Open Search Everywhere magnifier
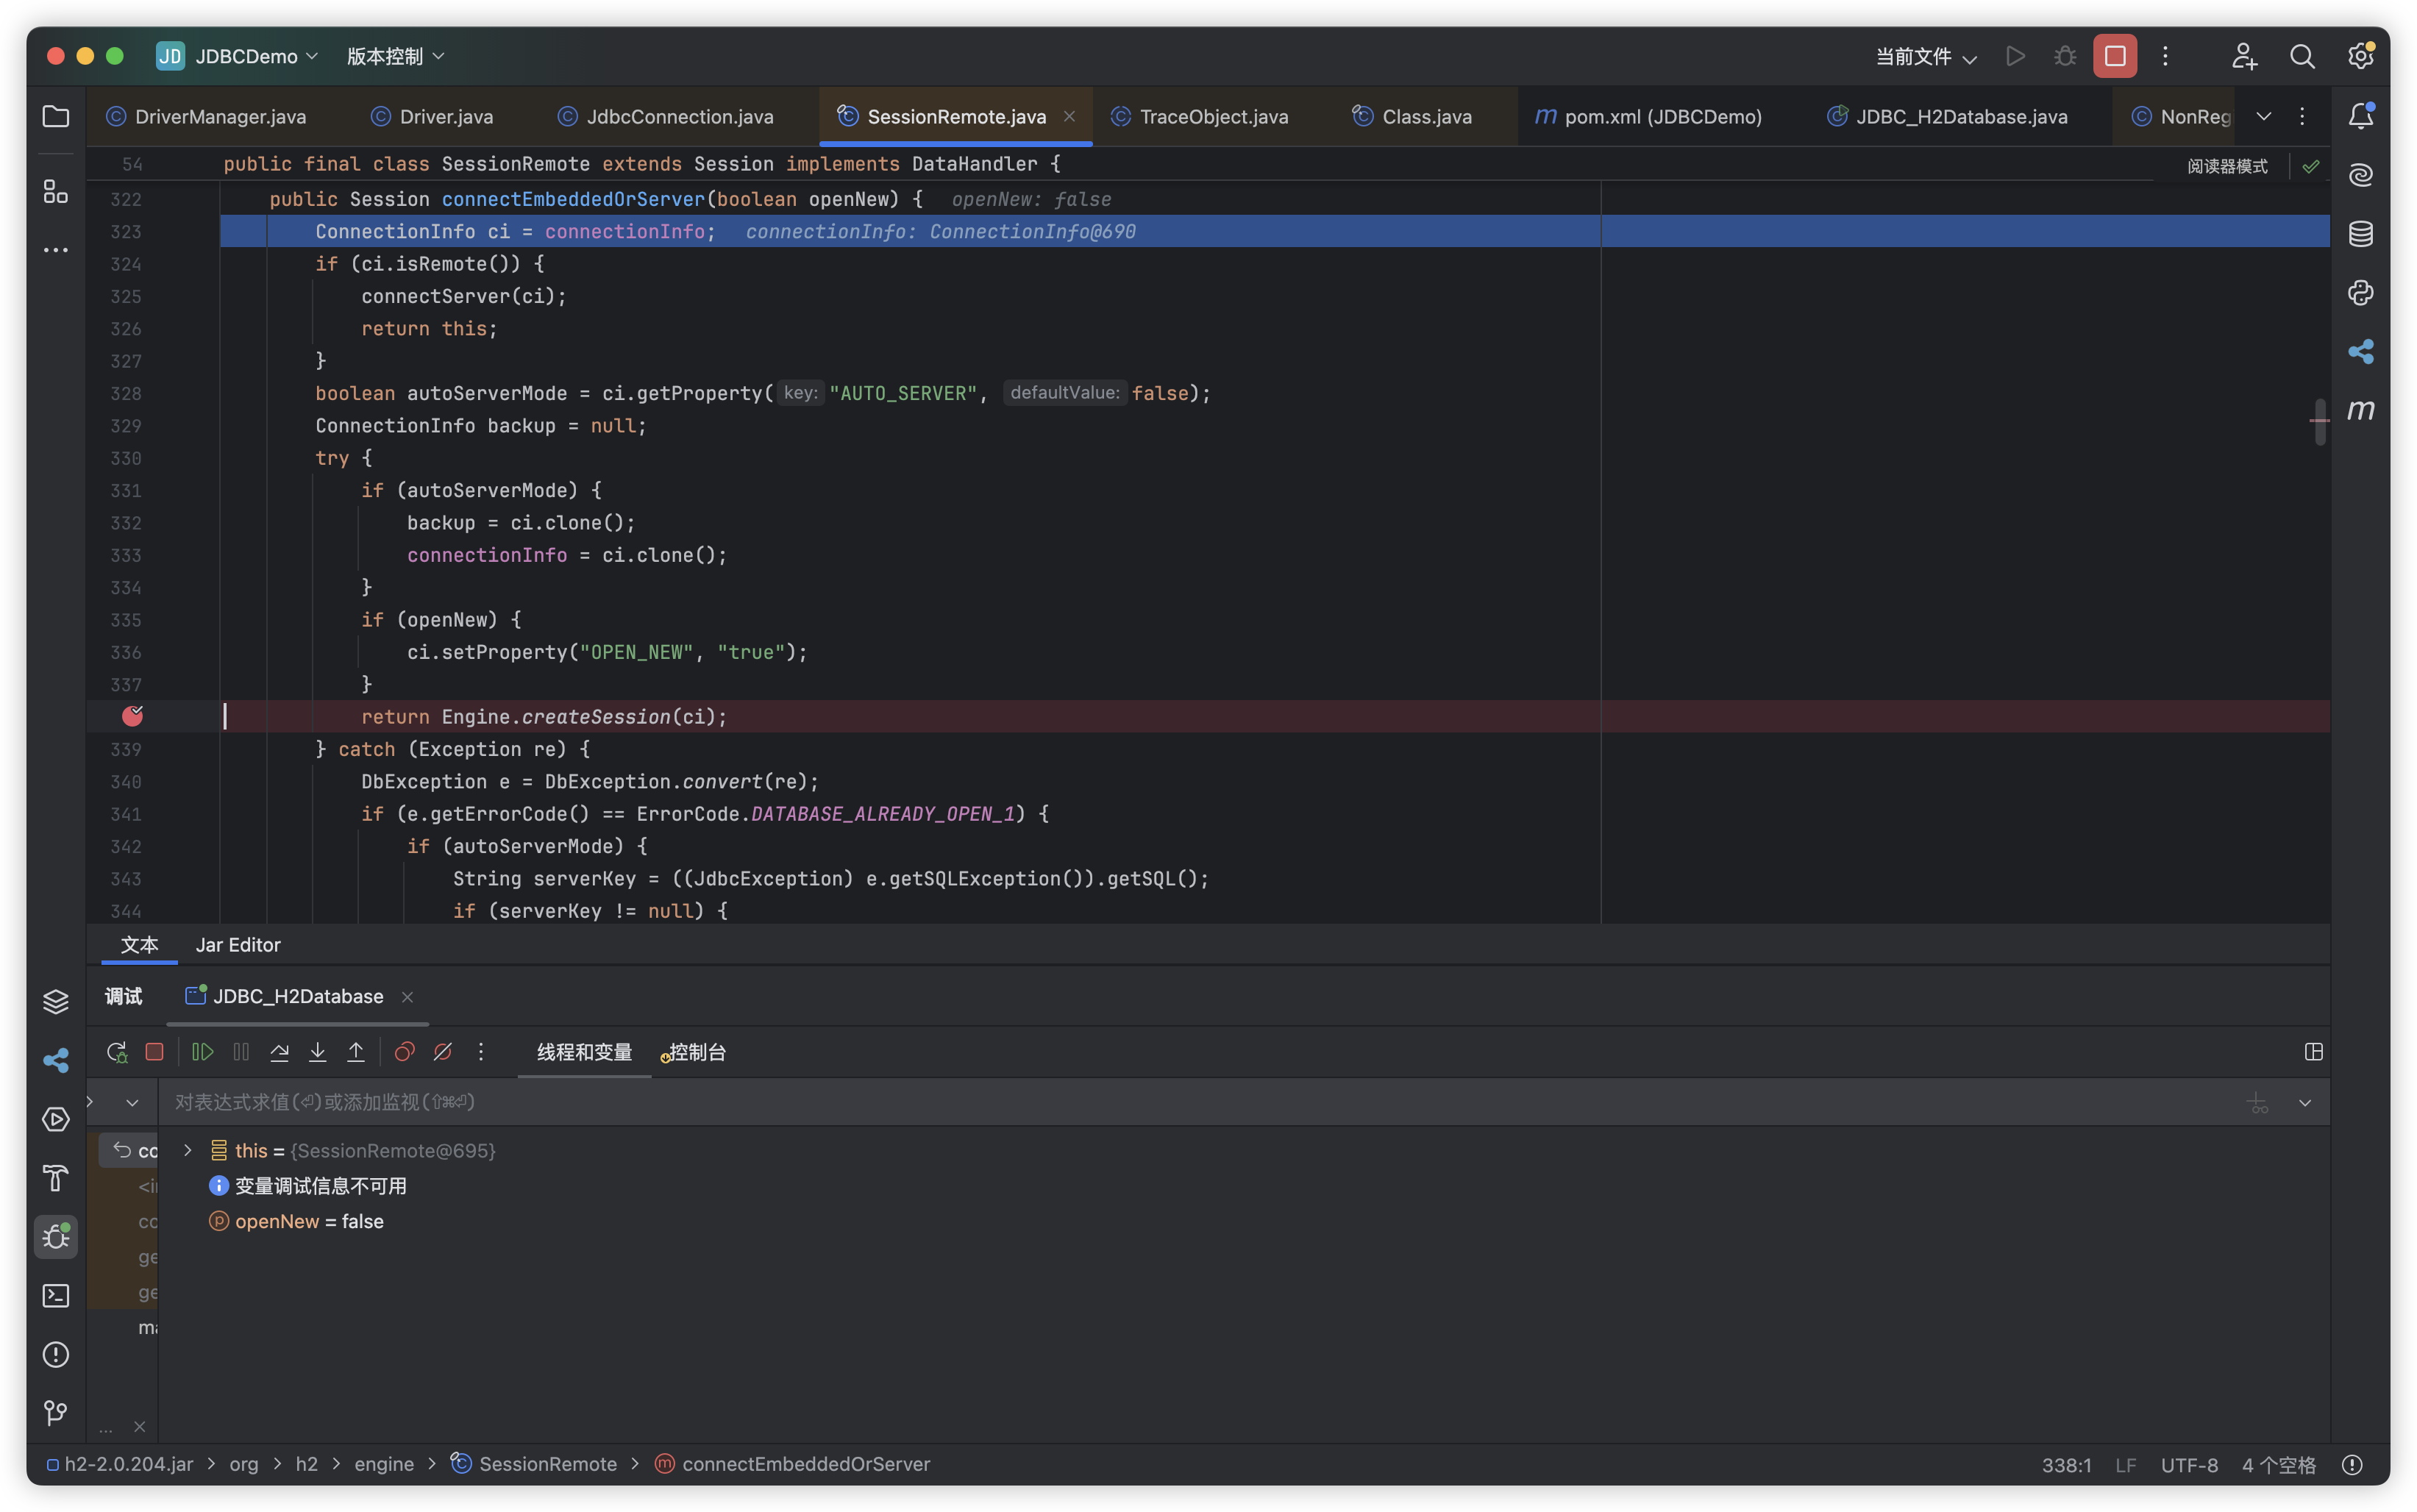2417x1512 pixels. [x=2302, y=56]
